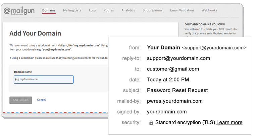
Task: Click the reply-to support@yourdomain.com address
Action: (x=178, y=58)
